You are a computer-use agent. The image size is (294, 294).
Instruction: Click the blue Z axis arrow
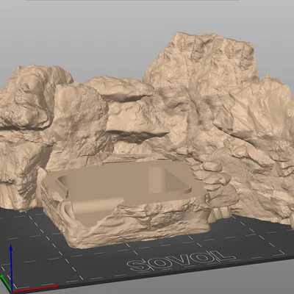tap(11, 267)
